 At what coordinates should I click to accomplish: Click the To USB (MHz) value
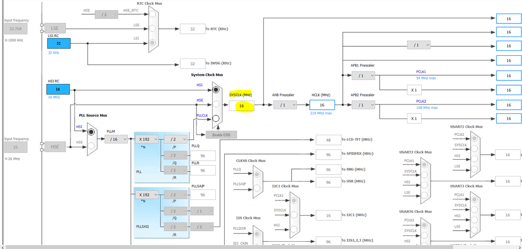coord(328,182)
